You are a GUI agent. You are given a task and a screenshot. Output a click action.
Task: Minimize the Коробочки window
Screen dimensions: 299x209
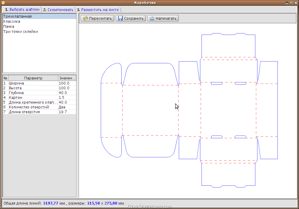click(x=287, y=3)
